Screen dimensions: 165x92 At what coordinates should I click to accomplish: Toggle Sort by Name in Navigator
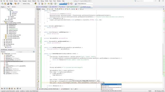[x=18, y=89]
